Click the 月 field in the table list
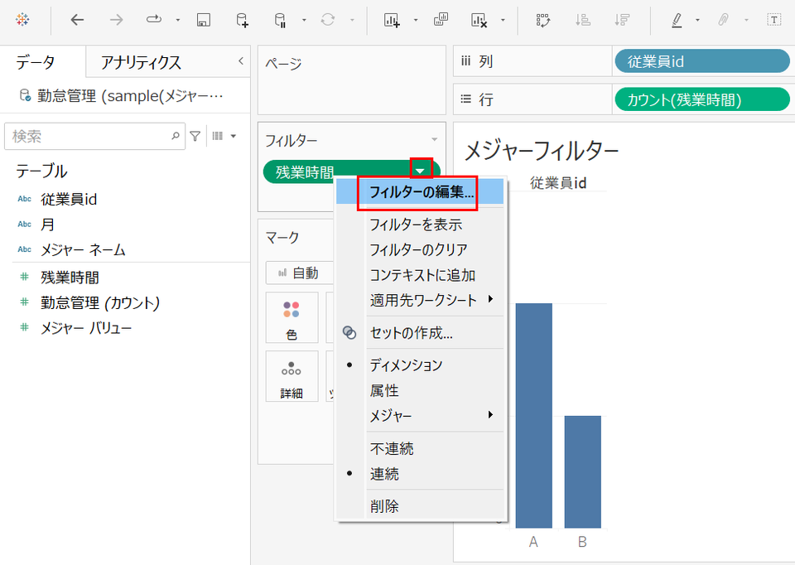Image resolution: width=795 pixels, height=565 pixels. click(48, 225)
